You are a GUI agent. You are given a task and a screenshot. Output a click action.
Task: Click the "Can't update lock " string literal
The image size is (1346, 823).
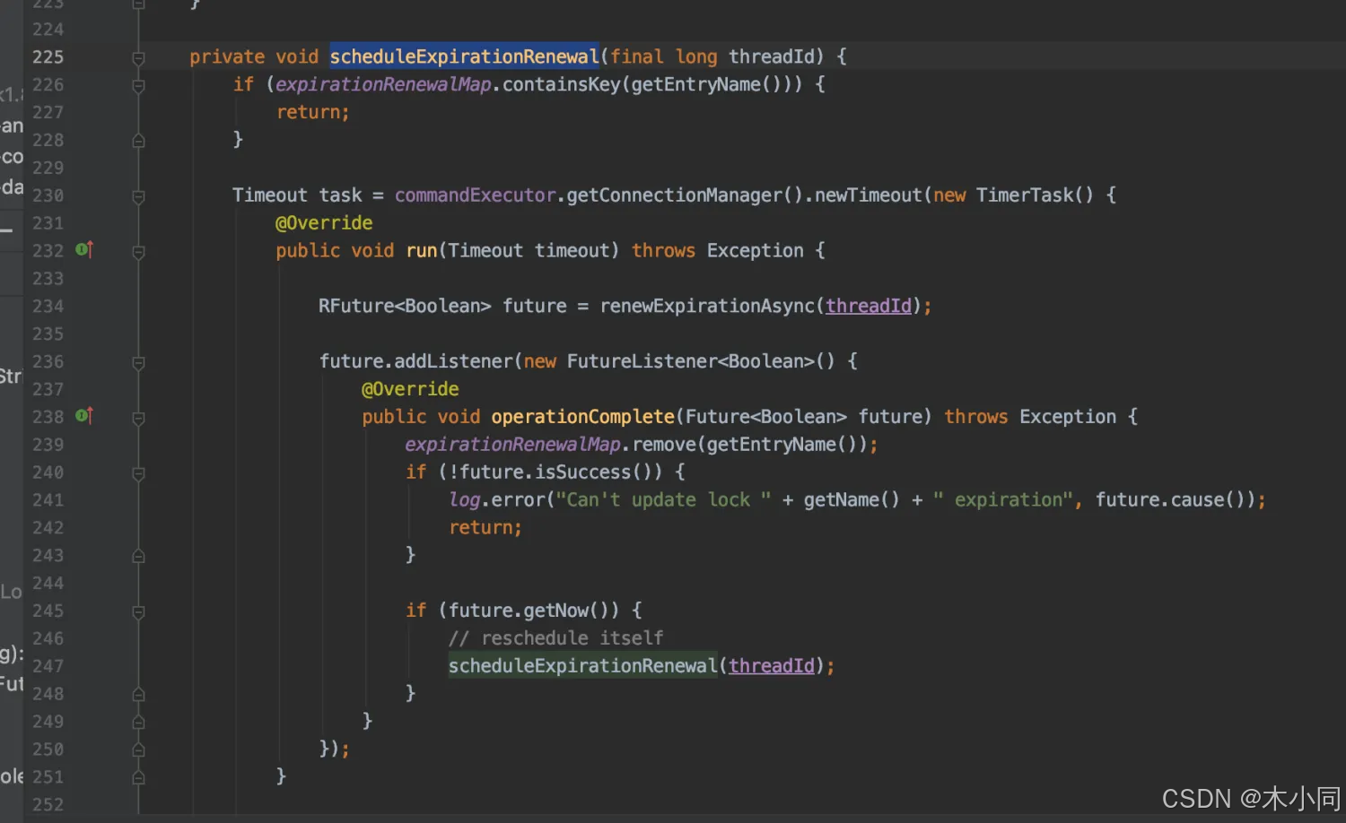point(664,499)
